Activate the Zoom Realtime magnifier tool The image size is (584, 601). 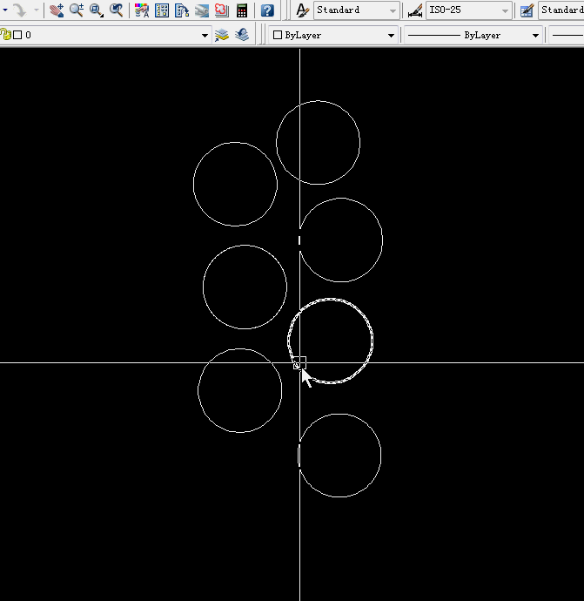point(77,10)
